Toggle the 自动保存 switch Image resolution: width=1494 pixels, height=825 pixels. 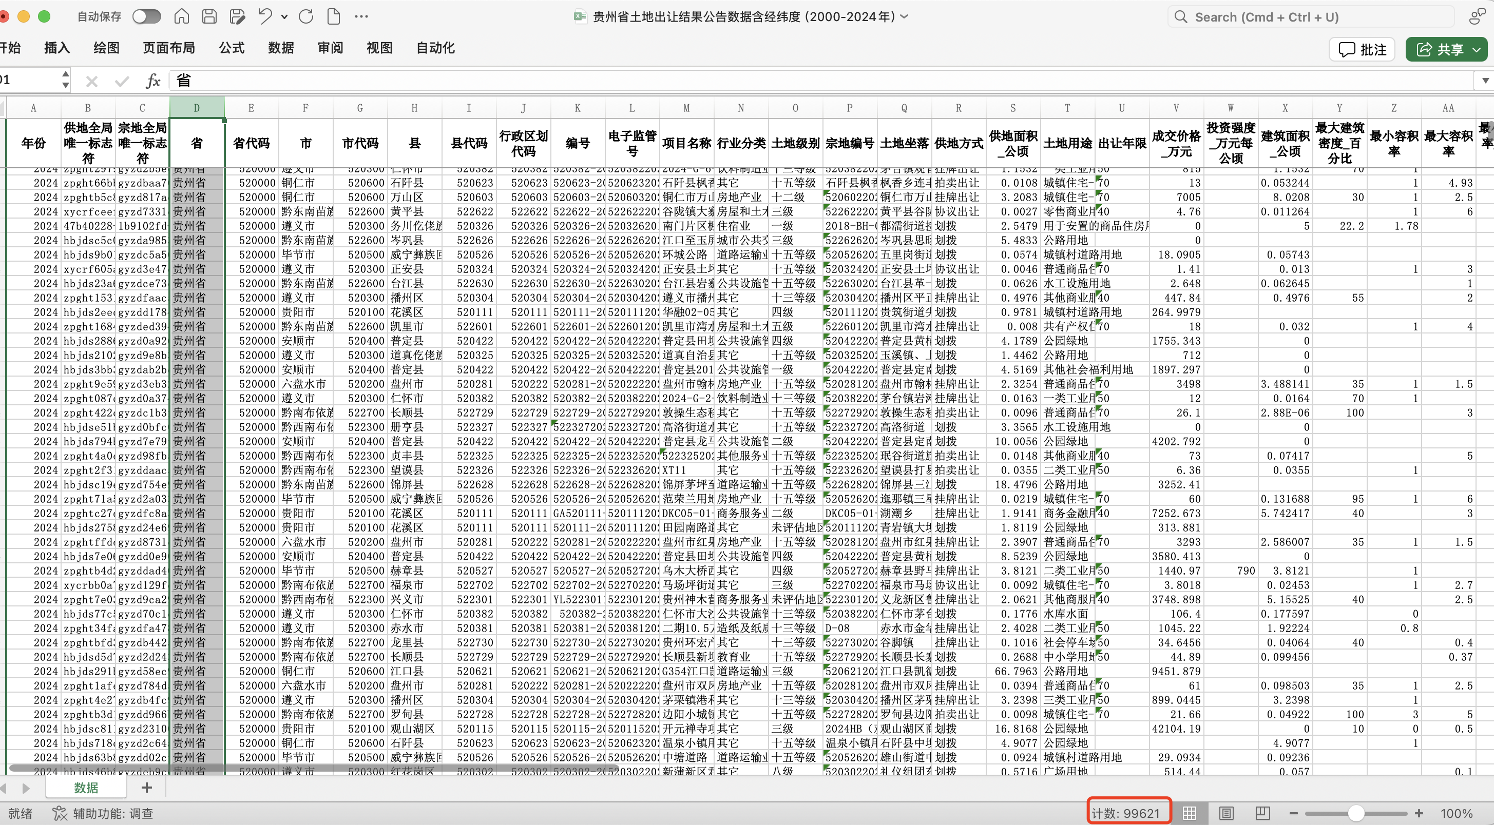coord(146,17)
